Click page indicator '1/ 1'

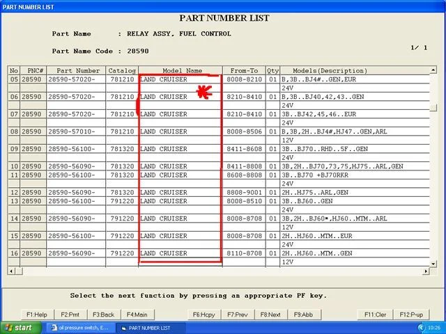click(419, 48)
